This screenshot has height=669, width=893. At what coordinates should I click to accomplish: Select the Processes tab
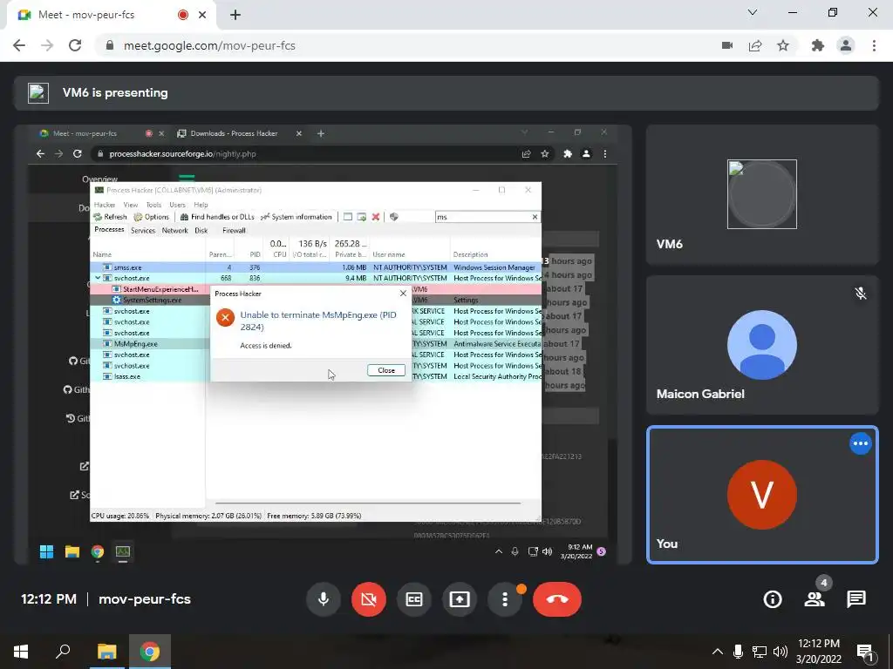pyautogui.click(x=109, y=230)
